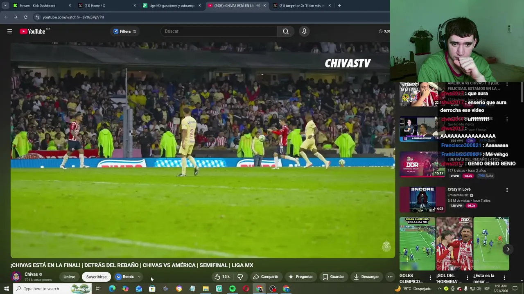Open the weather widget 19°C Despejado
Screen dimensions: 524x294
click(413, 289)
